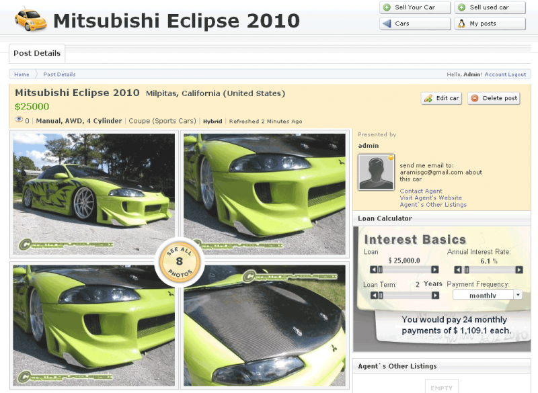The width and height of the screenshot is (538, 393).
Task: Decrease Annual Interest Rate with left arrow
Action: (458, 270)
